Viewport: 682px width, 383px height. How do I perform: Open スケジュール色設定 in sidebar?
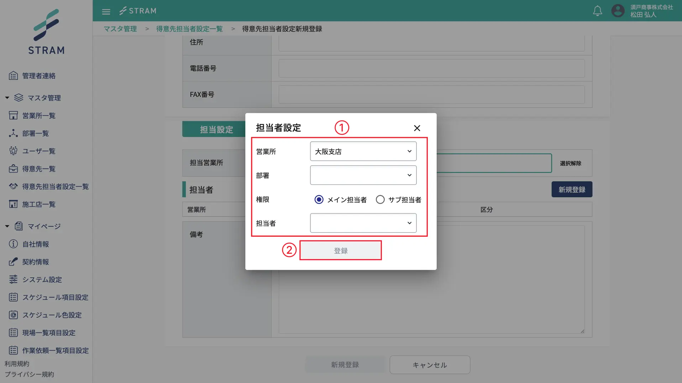[x=52, y=315]
